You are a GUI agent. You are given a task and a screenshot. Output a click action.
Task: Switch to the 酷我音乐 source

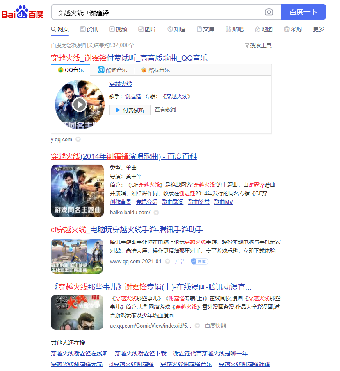(x=158, y=70)
